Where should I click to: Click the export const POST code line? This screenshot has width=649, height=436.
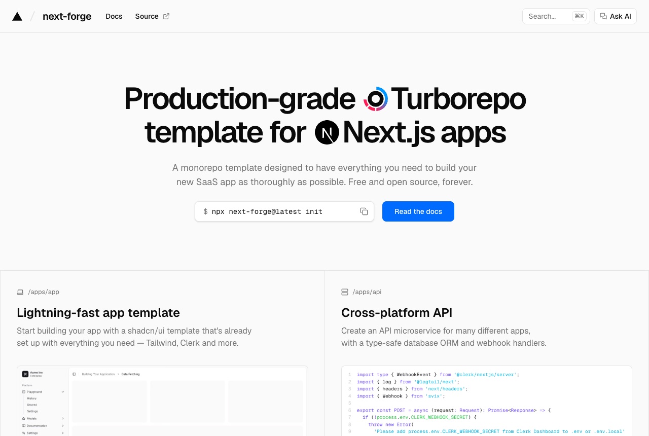[x=454, y=410]
